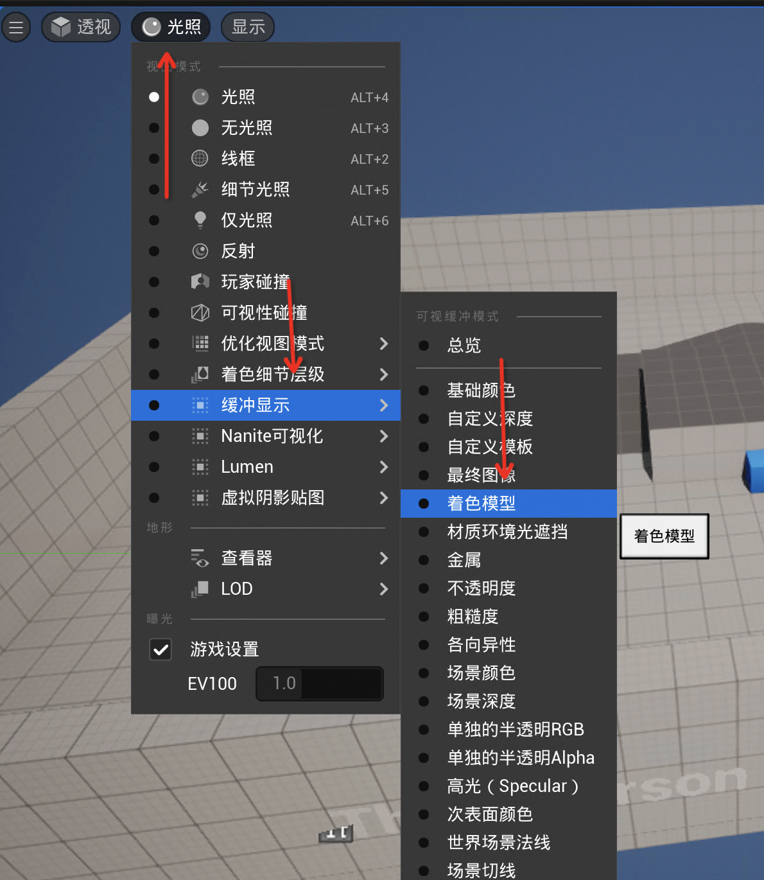This screenshot has width=764, height=880.
Task: Open the 显示 menu
Action: tap(247, 27)
